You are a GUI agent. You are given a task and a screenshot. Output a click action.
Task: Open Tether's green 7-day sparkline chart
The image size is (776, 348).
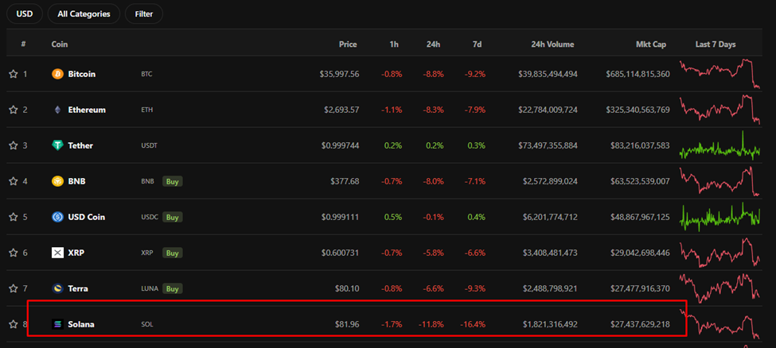[719, 145]
